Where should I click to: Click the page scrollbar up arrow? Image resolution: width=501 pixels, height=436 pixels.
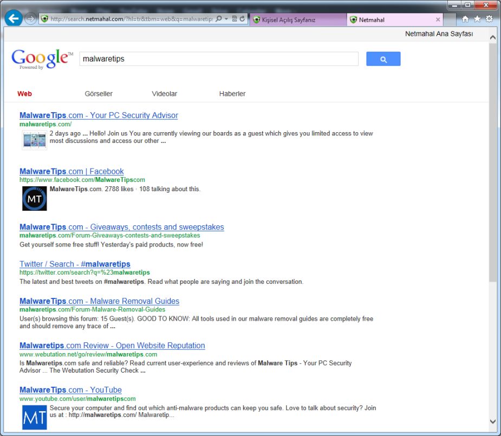point(493,38)
